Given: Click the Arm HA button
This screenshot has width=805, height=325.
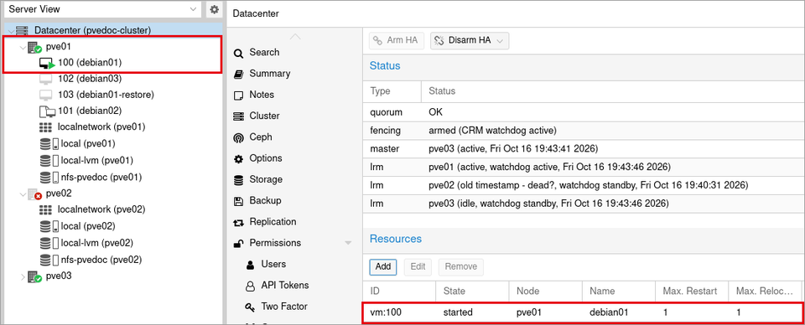Looking at the screenshot, I should coord(397,40).
